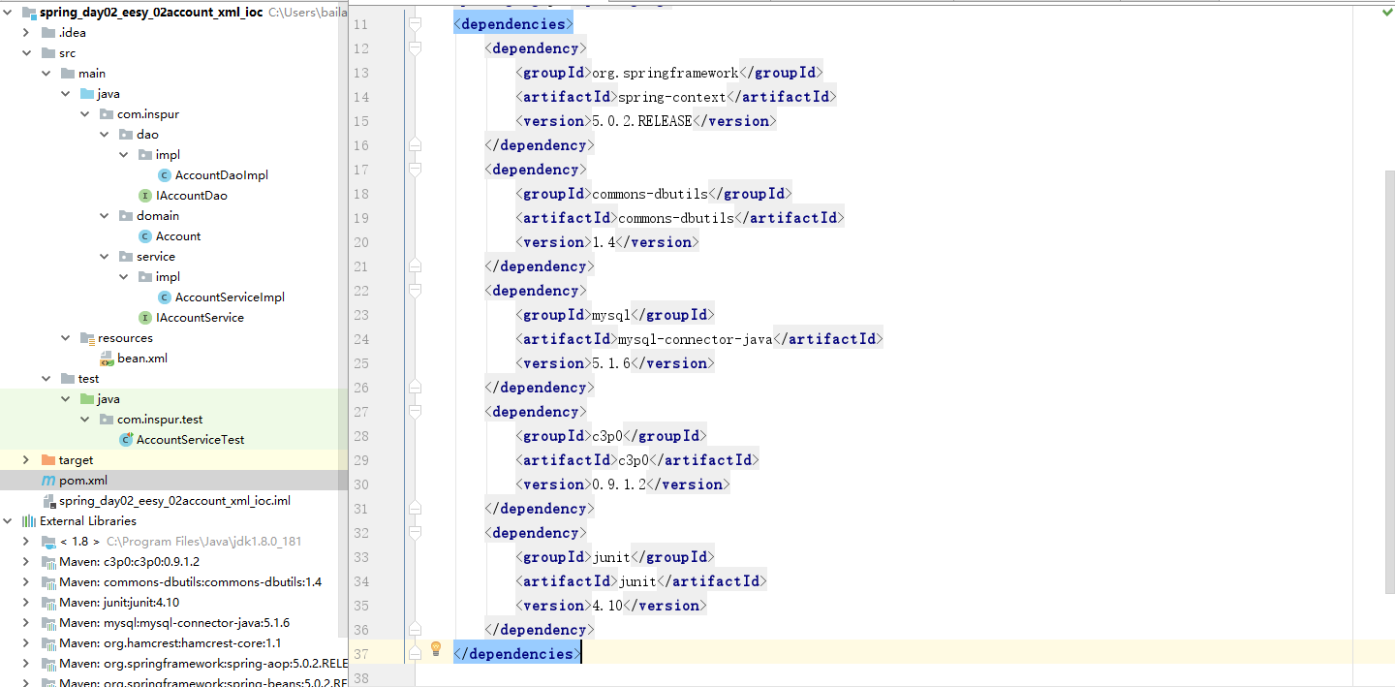Viewport: 1395px width, 687px height.
Task: Click the Maven junit library icon
Action: coord(48,603)
